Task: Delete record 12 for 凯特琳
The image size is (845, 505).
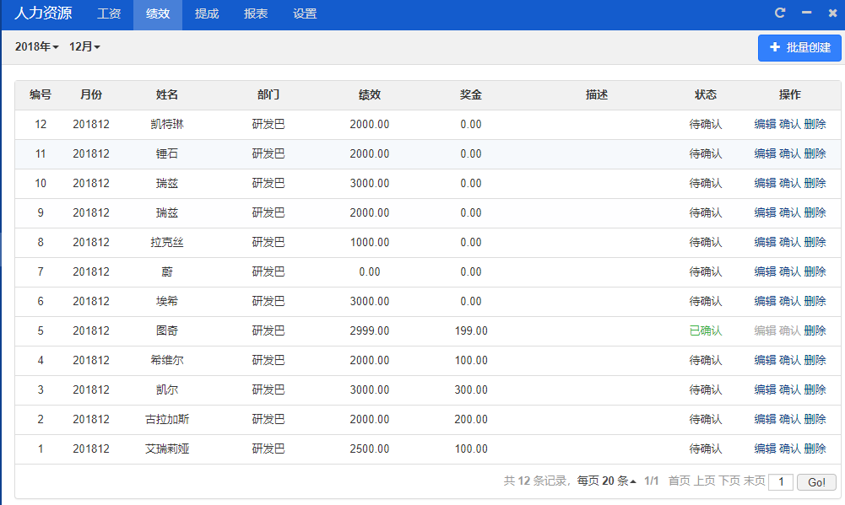Action: [815, 125]
